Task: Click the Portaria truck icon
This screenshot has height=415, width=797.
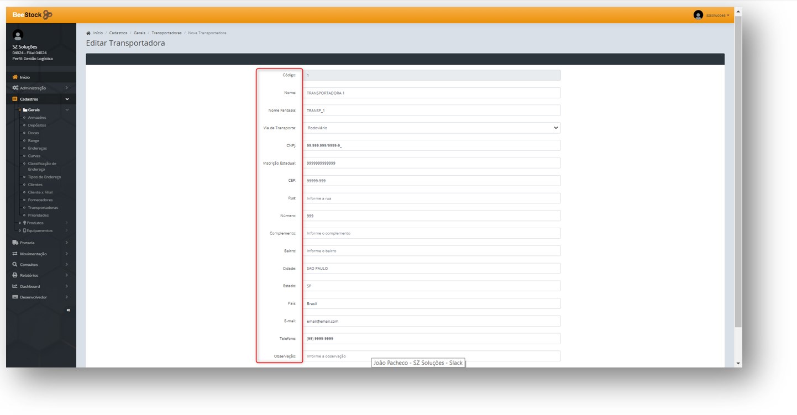Action: (15, 243)
